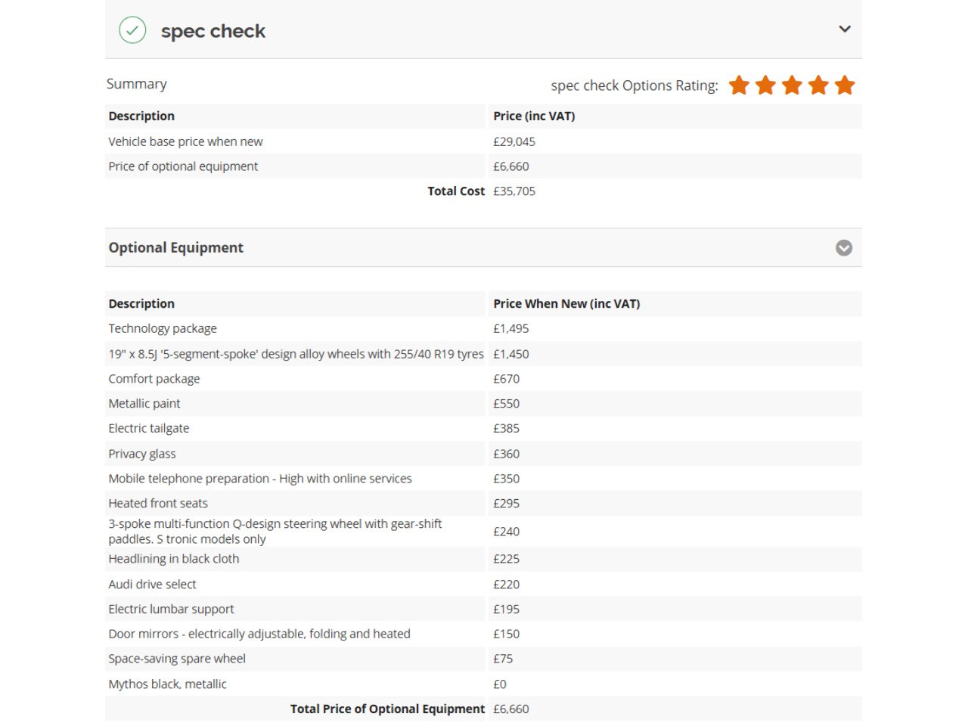Select the Metallic paint option row
This screenshot has height=726, width=968.
pyautogui.click(x=144, y=404)
